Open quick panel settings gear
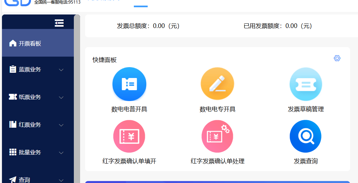358x183 pixels. 337,58
